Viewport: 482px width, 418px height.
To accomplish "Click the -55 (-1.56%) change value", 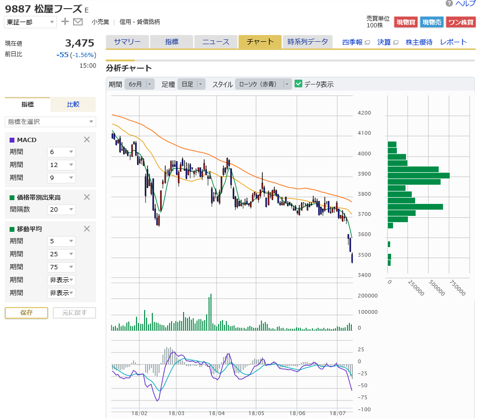I will tap(76, 55).
